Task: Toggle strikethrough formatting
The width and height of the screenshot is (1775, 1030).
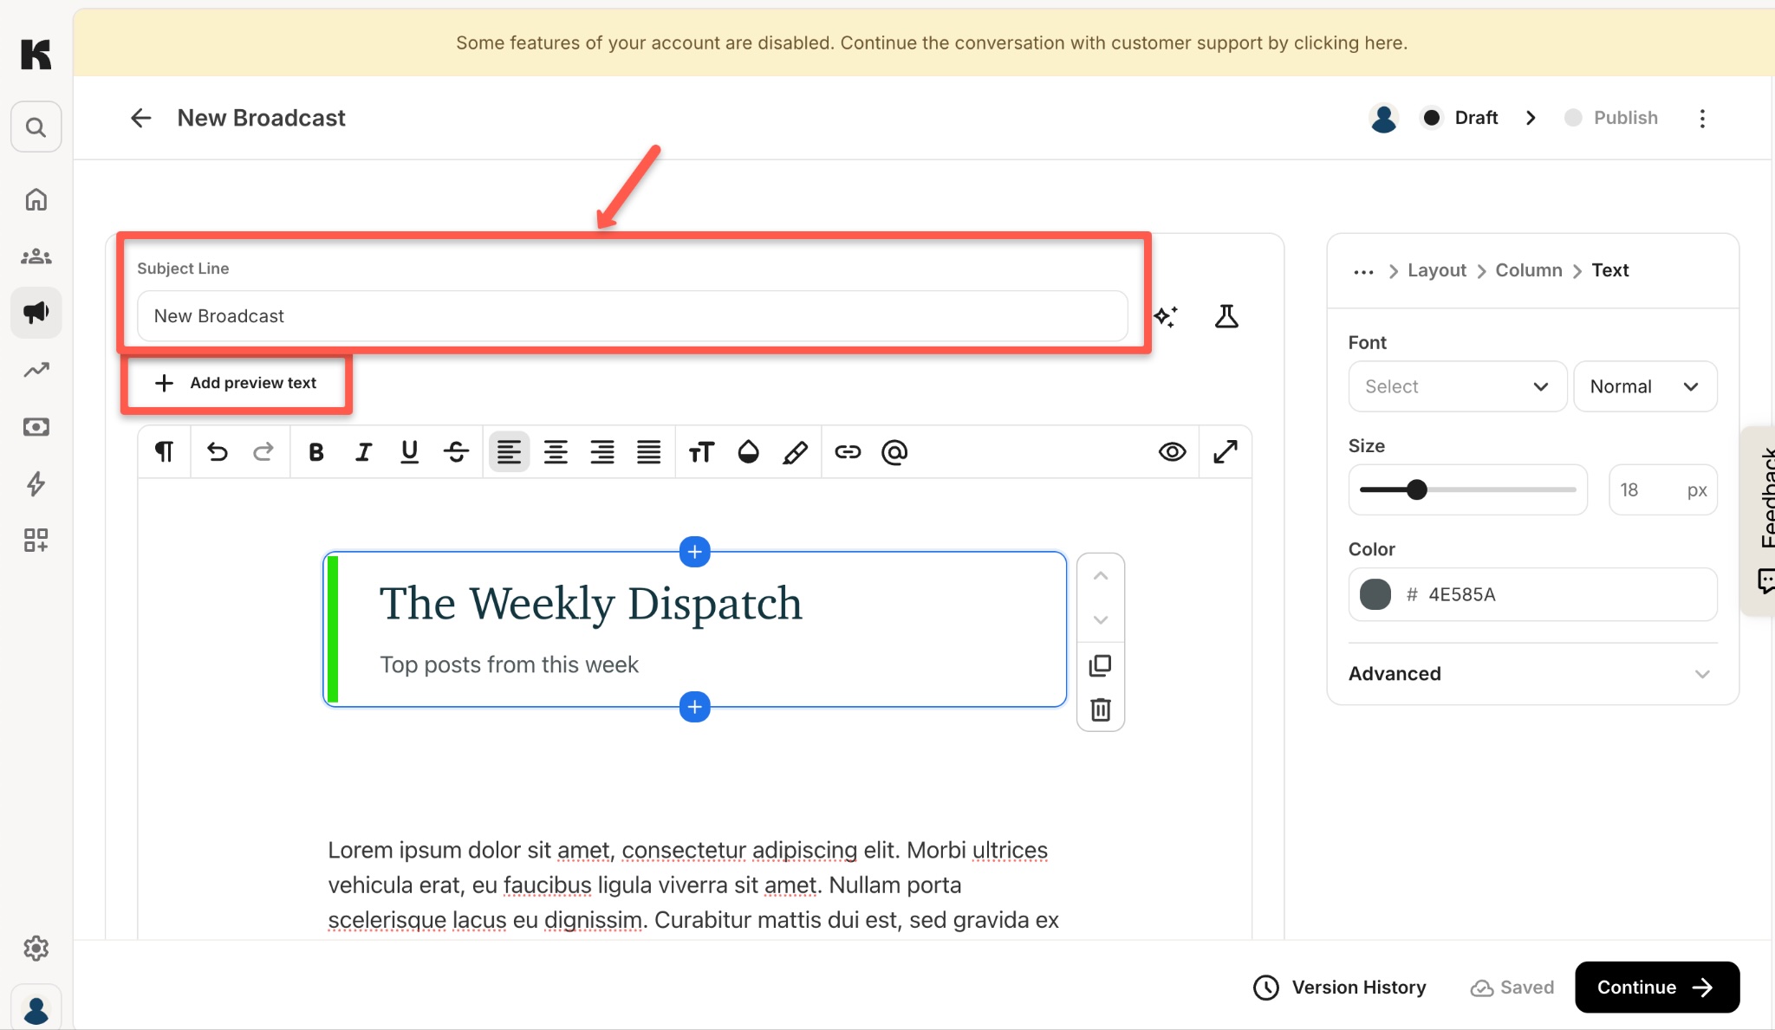Action: pos(456,451)
